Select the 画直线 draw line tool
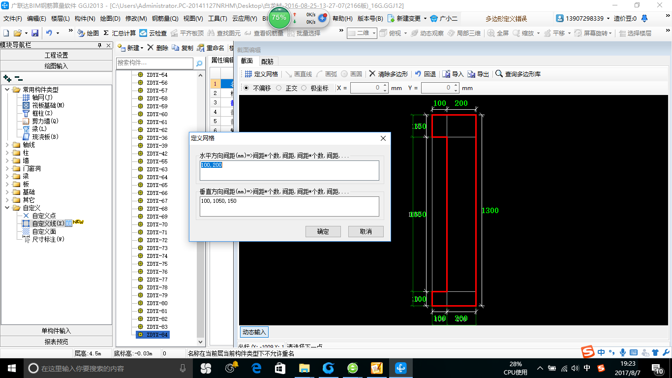 point(298,74)
